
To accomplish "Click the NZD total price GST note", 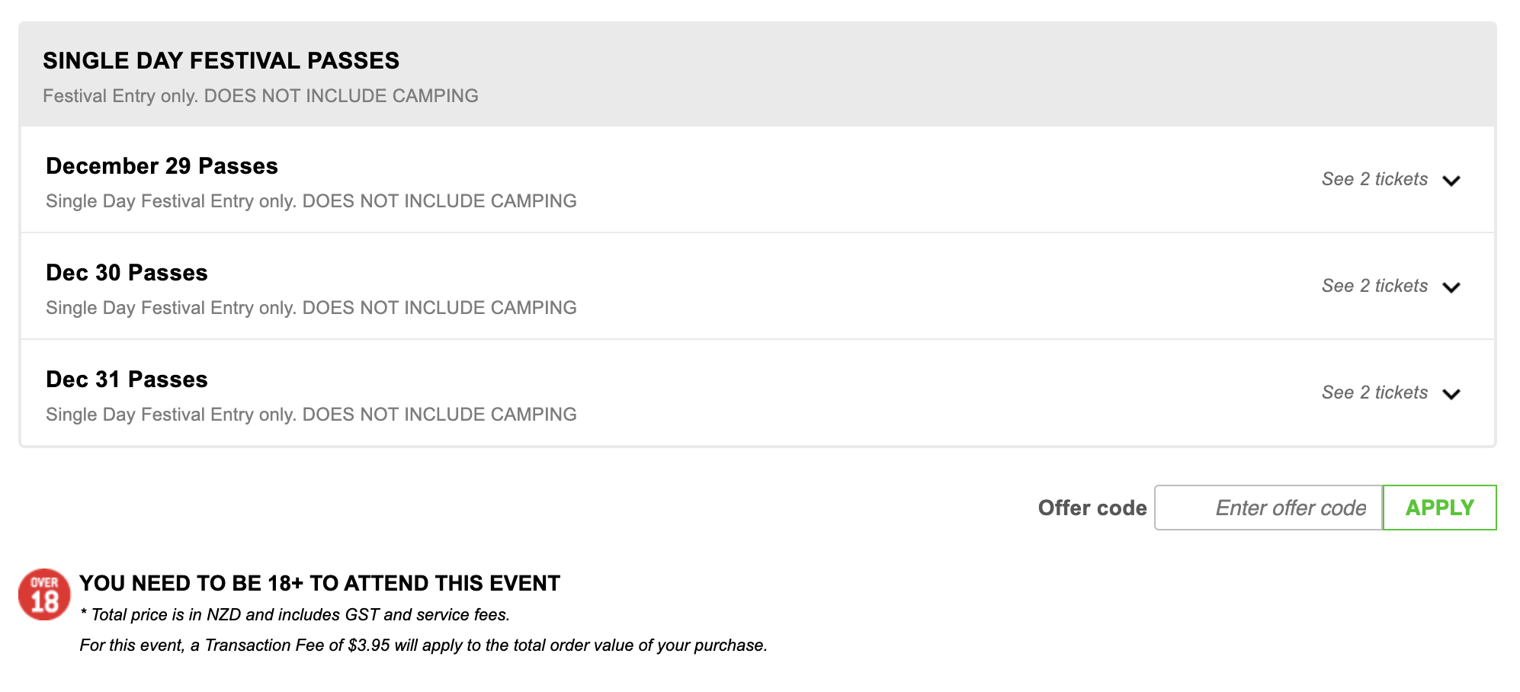I will click(295, 615).
